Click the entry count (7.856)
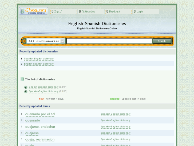This screenshot has height=146, width=194. pyautogui.click(x=63, y=91)
